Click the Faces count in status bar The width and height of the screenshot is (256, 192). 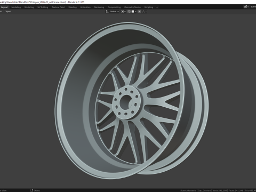coord(236,190)
